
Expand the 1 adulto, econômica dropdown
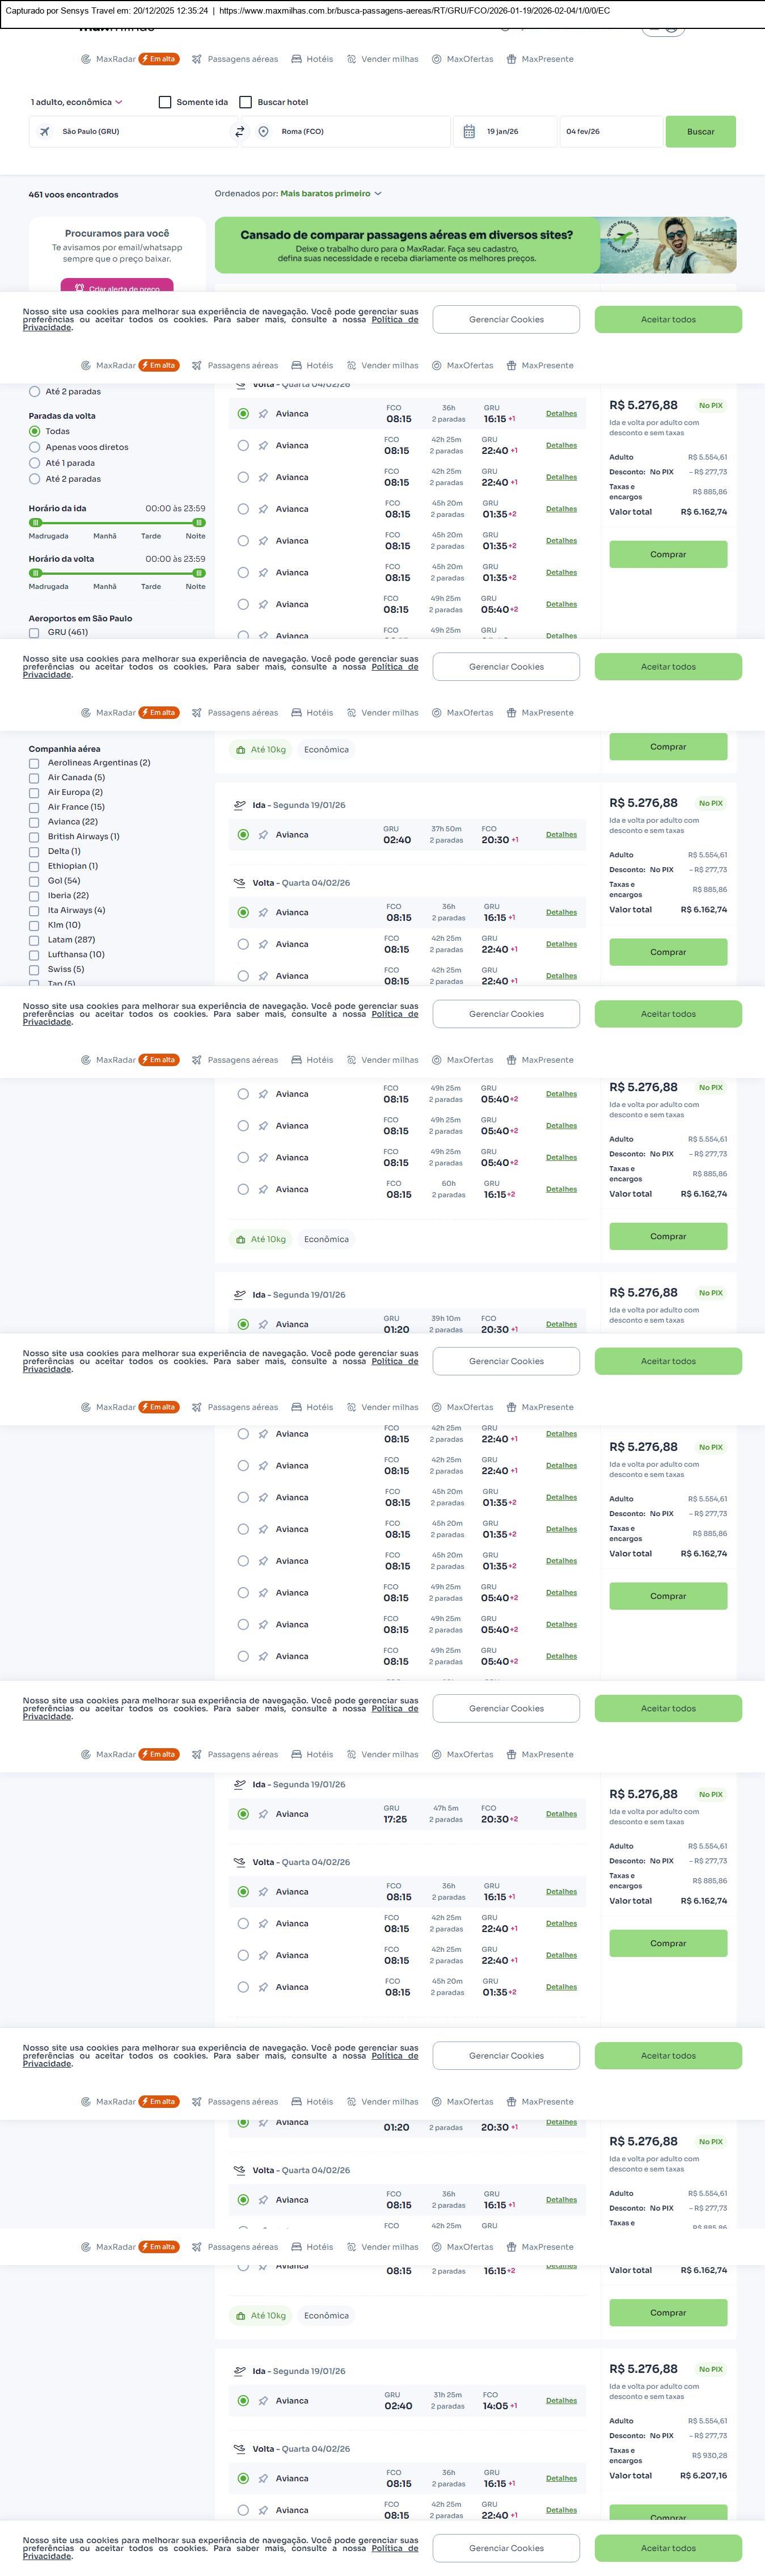point(77,102)
